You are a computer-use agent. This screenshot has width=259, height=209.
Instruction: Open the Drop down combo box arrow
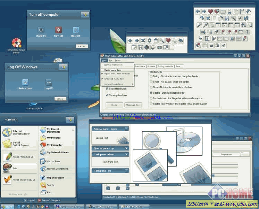click(242, 154)
